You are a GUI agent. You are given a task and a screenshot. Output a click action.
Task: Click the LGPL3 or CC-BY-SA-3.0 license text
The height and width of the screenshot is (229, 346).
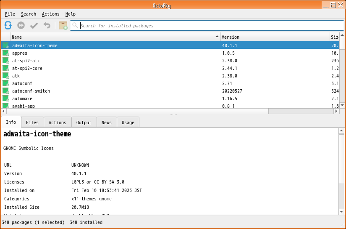pyautogui.click(x=98, y=182)
